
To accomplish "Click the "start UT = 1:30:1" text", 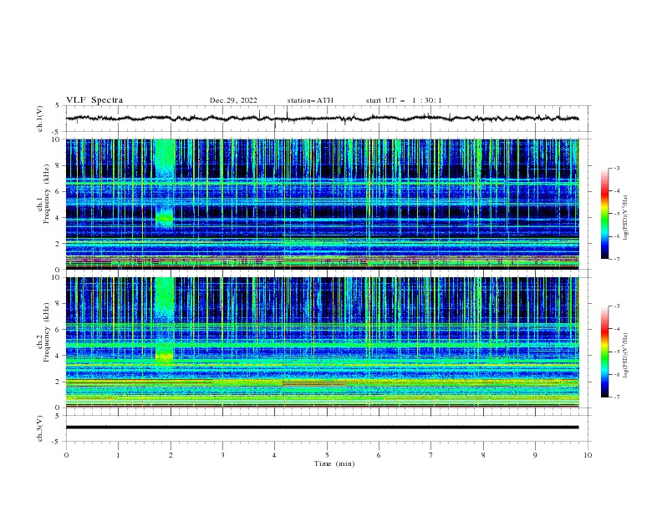I will [x=404, y=100].
